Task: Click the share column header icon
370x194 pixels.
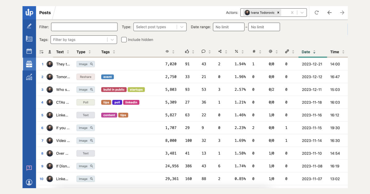Action: coord(221,52)
